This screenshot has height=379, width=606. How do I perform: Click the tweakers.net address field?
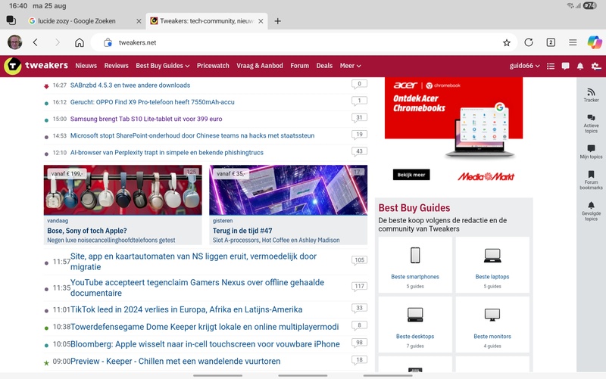coord(304,42)
